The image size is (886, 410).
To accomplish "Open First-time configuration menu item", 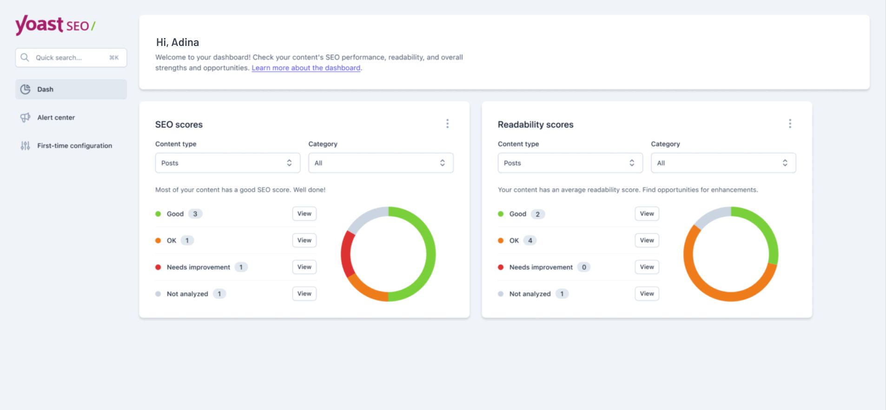I will [74, 146].
